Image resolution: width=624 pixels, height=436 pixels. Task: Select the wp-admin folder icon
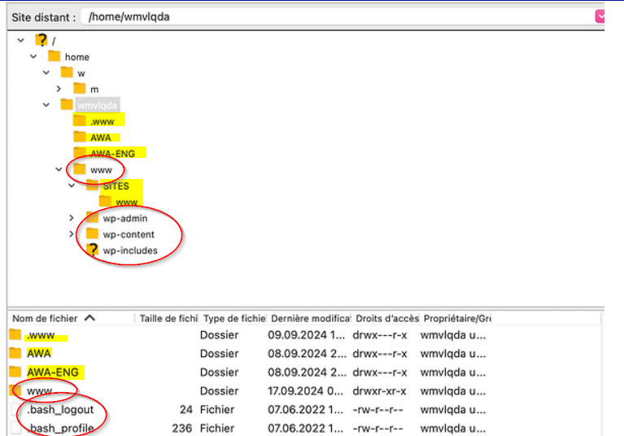[92, 218]
